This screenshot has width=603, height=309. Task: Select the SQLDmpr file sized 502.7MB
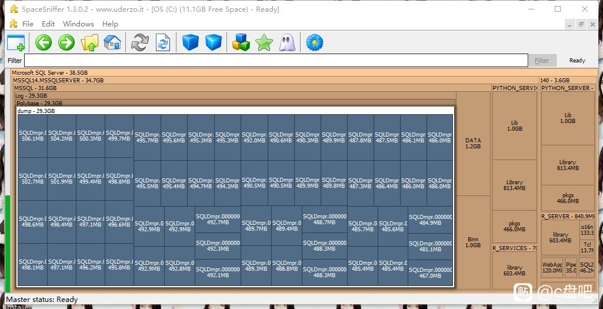pyautogui.click(x=32, y=179)
